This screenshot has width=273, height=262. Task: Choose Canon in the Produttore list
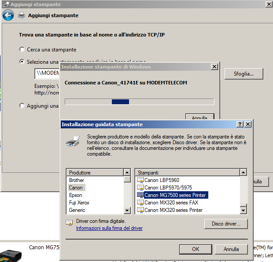(76, 188)
